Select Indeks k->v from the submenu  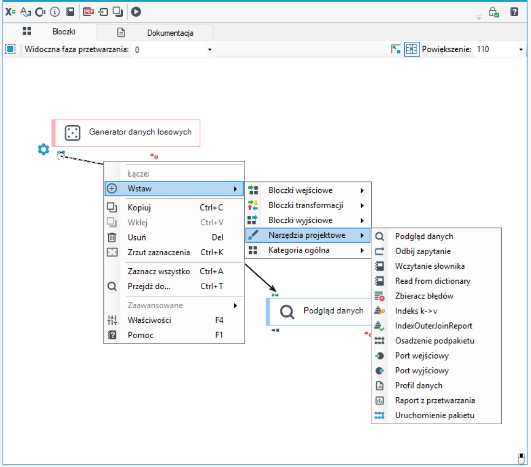point(436,311)
